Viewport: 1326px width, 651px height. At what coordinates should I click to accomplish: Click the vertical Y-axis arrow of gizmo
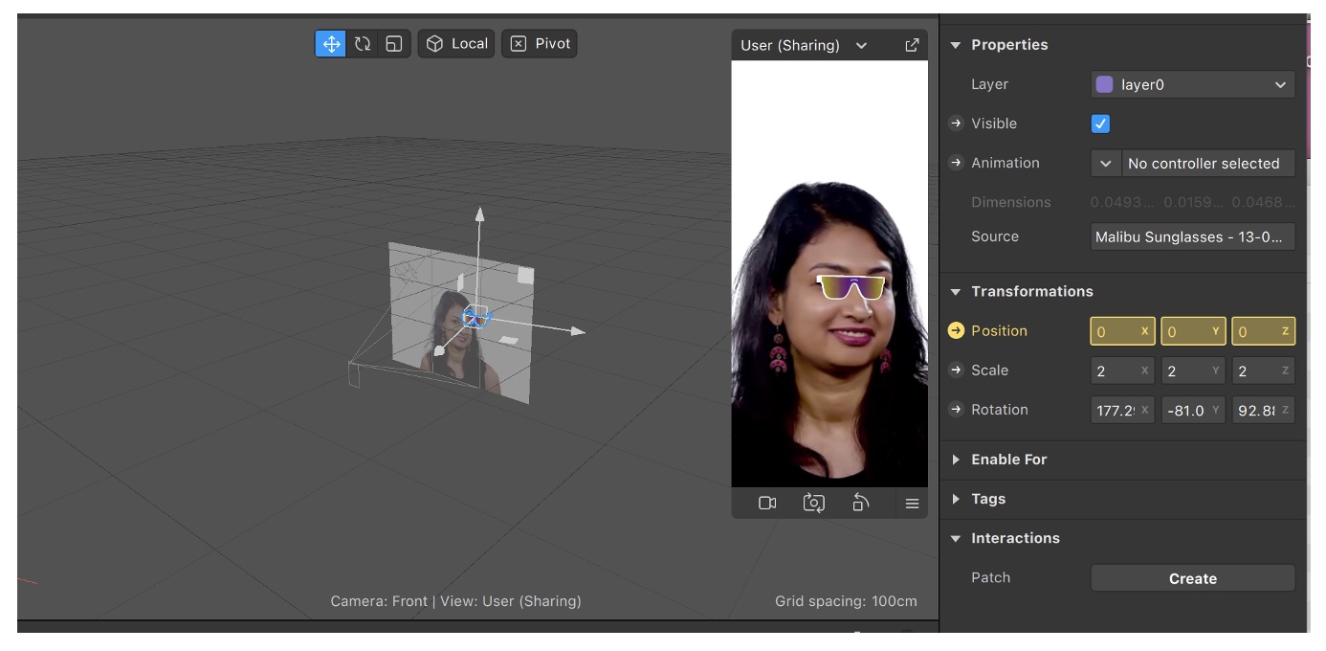(479, 215)
